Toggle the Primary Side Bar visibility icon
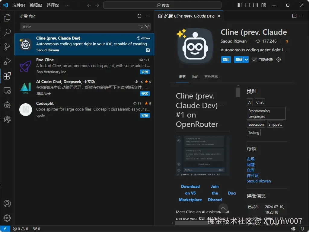 pos(240,5)
